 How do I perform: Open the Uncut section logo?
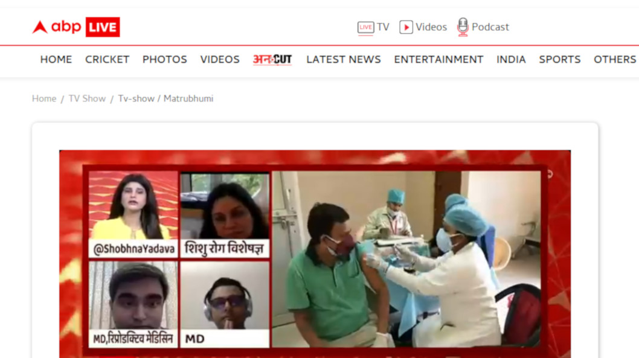(272, 59)
